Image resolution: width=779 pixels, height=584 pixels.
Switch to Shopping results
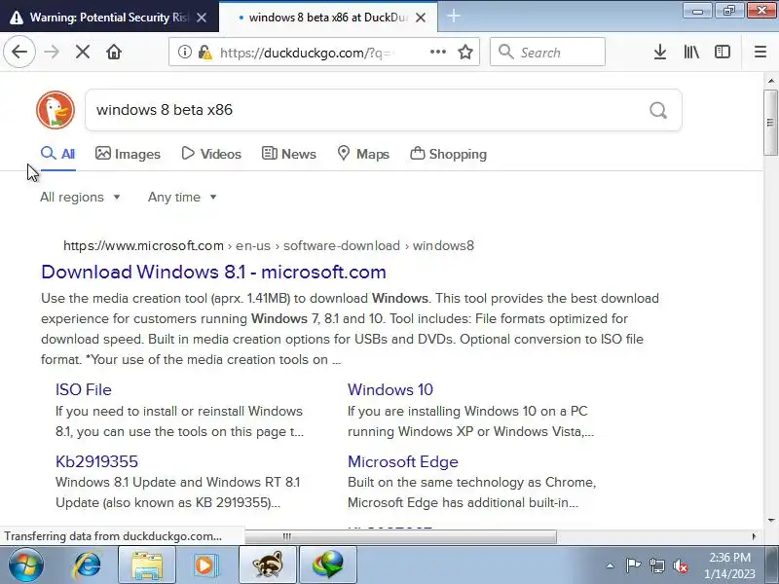(448, 154)
